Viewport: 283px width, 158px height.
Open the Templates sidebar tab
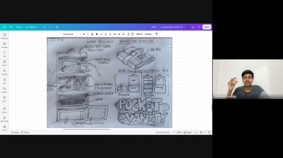click(x=5, y=36)
